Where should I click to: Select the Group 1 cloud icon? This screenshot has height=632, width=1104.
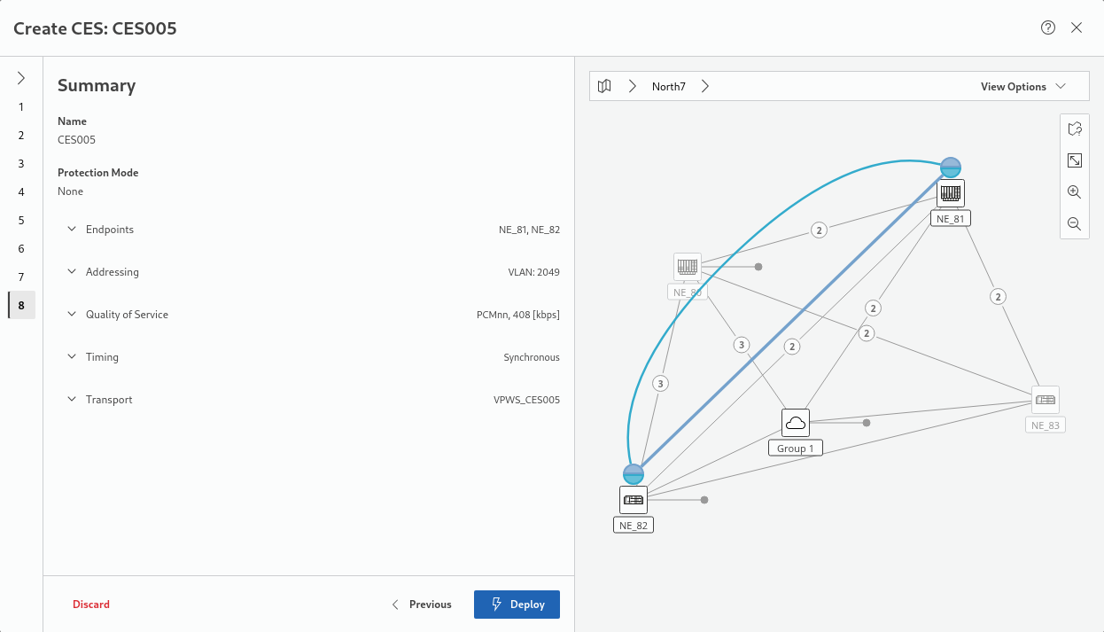point(796,423)
